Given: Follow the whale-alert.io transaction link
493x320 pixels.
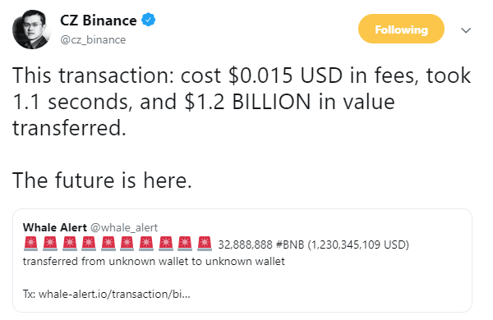Looking at the screenshot, I should click(x=114, y=294).
